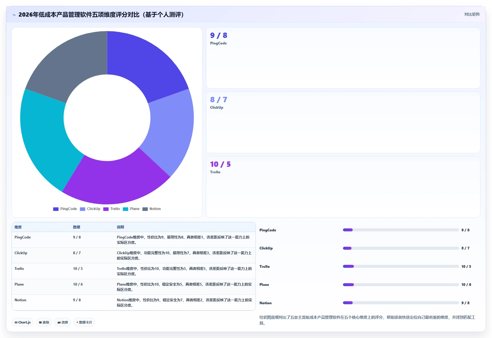
Task: Click the 维度 column header
Action: [x=18, y=227]
